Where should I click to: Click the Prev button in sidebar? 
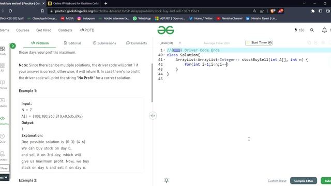(x=4, y=168)
